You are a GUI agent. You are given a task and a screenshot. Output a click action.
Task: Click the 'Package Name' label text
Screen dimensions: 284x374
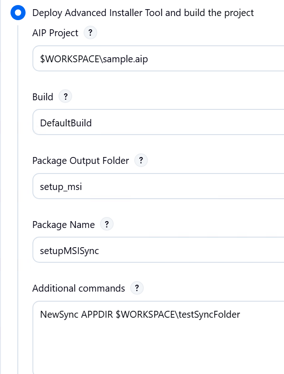tap(63, 224)
